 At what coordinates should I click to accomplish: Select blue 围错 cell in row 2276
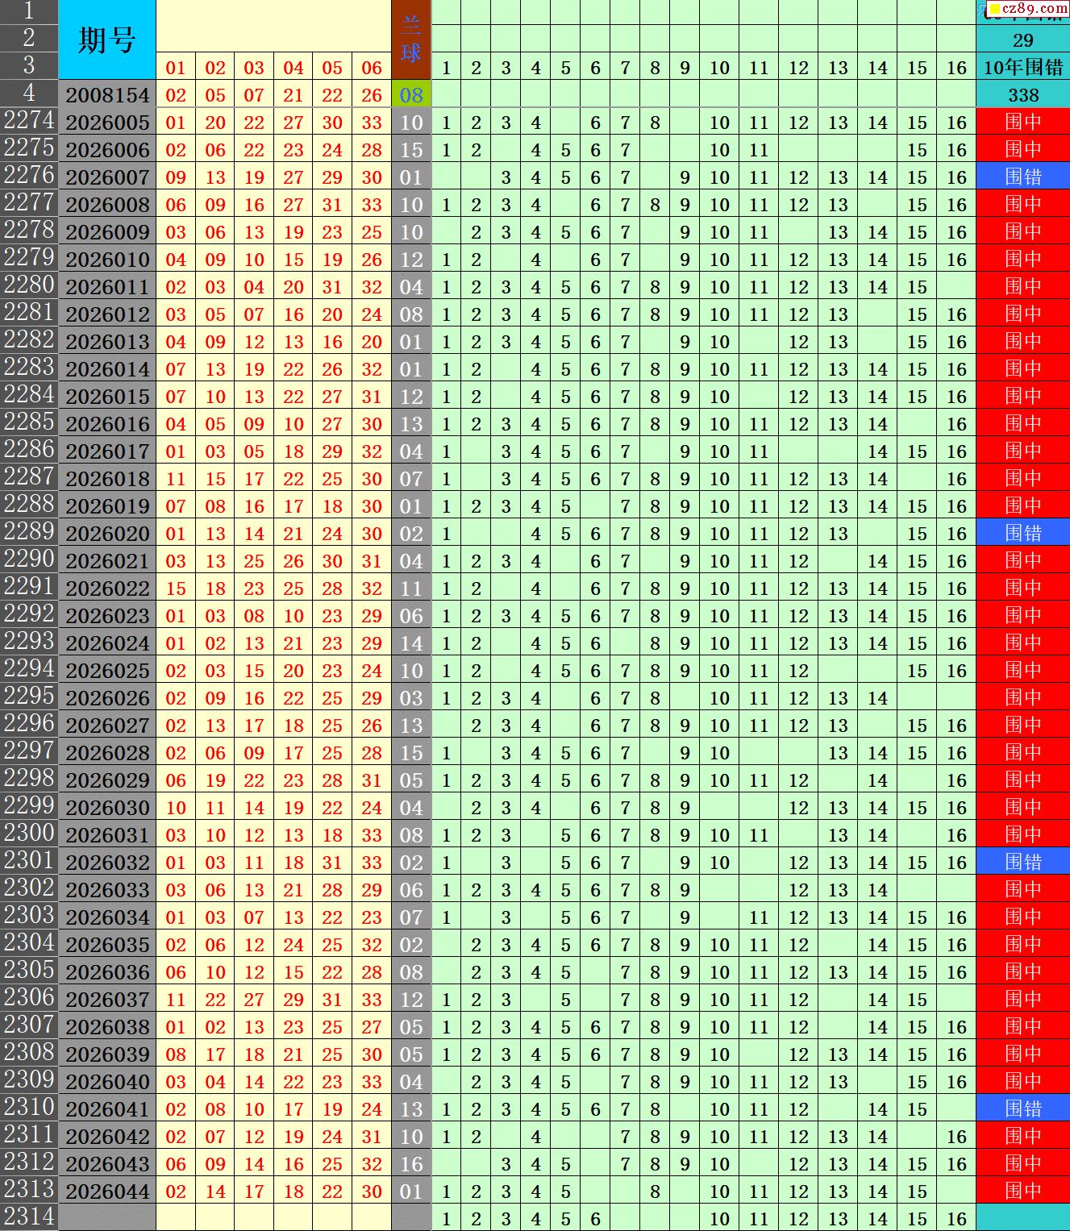point(1023,177)
